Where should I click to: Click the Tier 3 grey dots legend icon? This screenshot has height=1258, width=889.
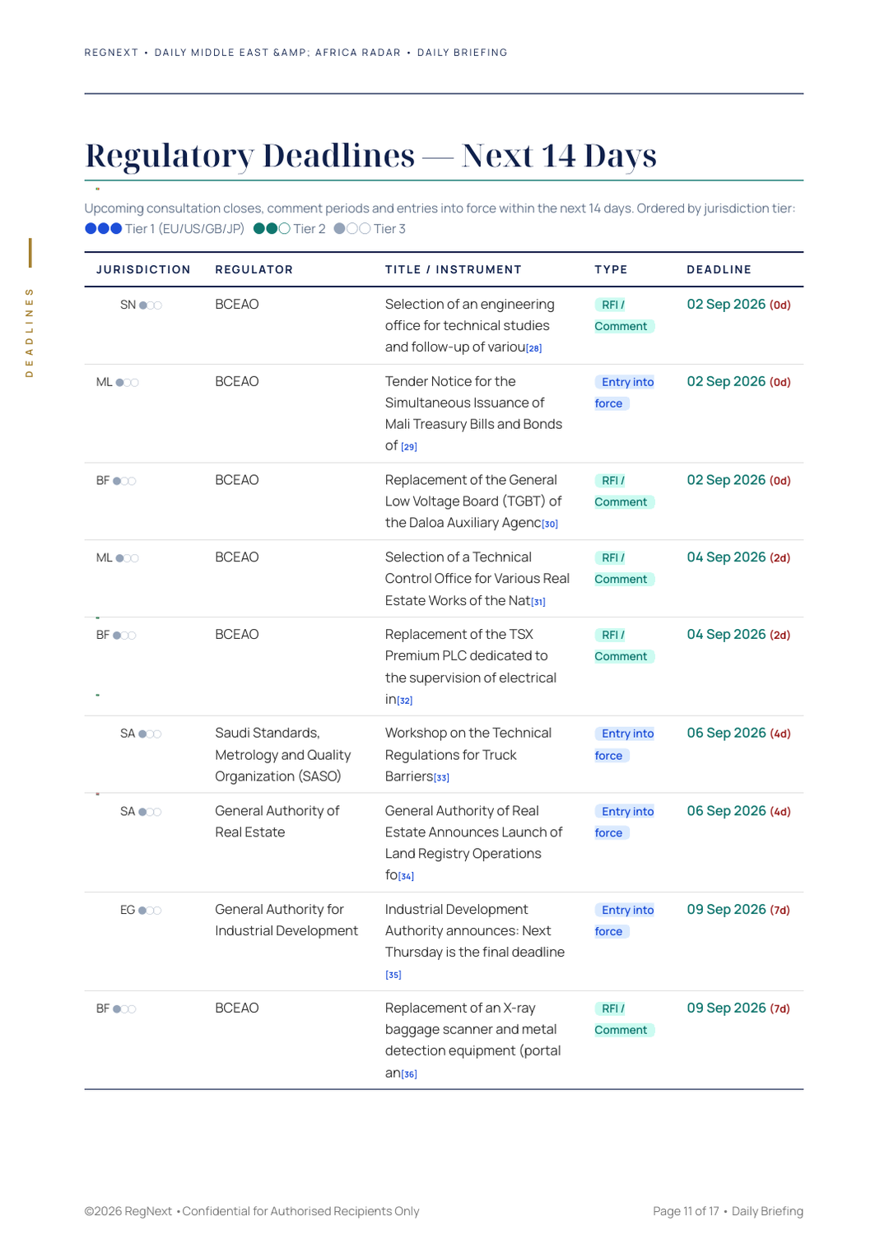[352, 229]
